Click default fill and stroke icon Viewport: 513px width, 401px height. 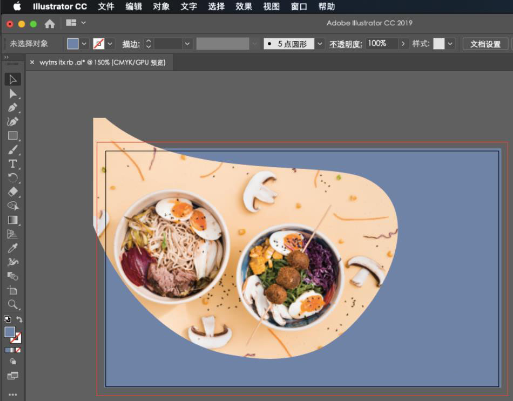click(x=8, y=319)
